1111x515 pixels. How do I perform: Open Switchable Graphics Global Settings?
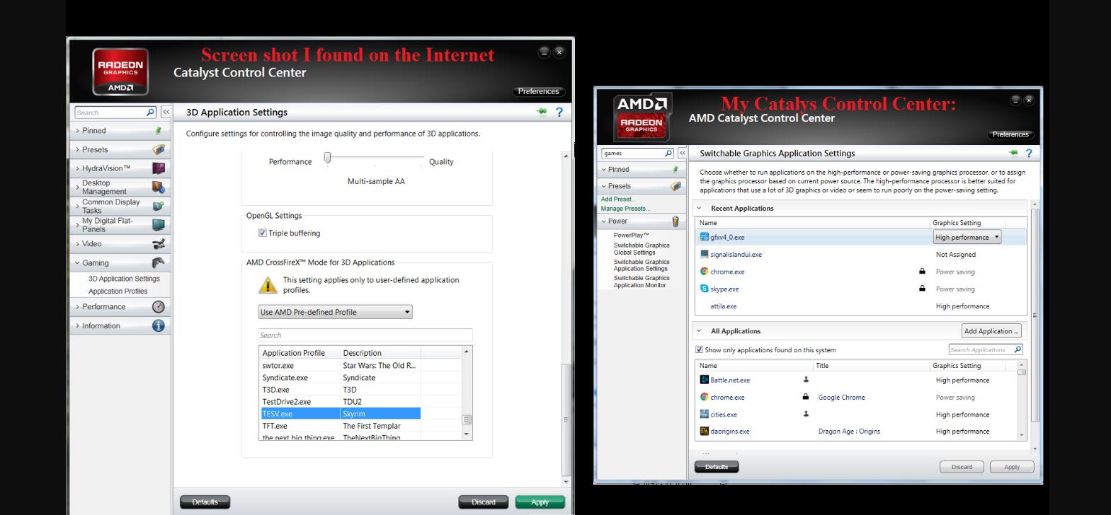click(x=642, y=248)
